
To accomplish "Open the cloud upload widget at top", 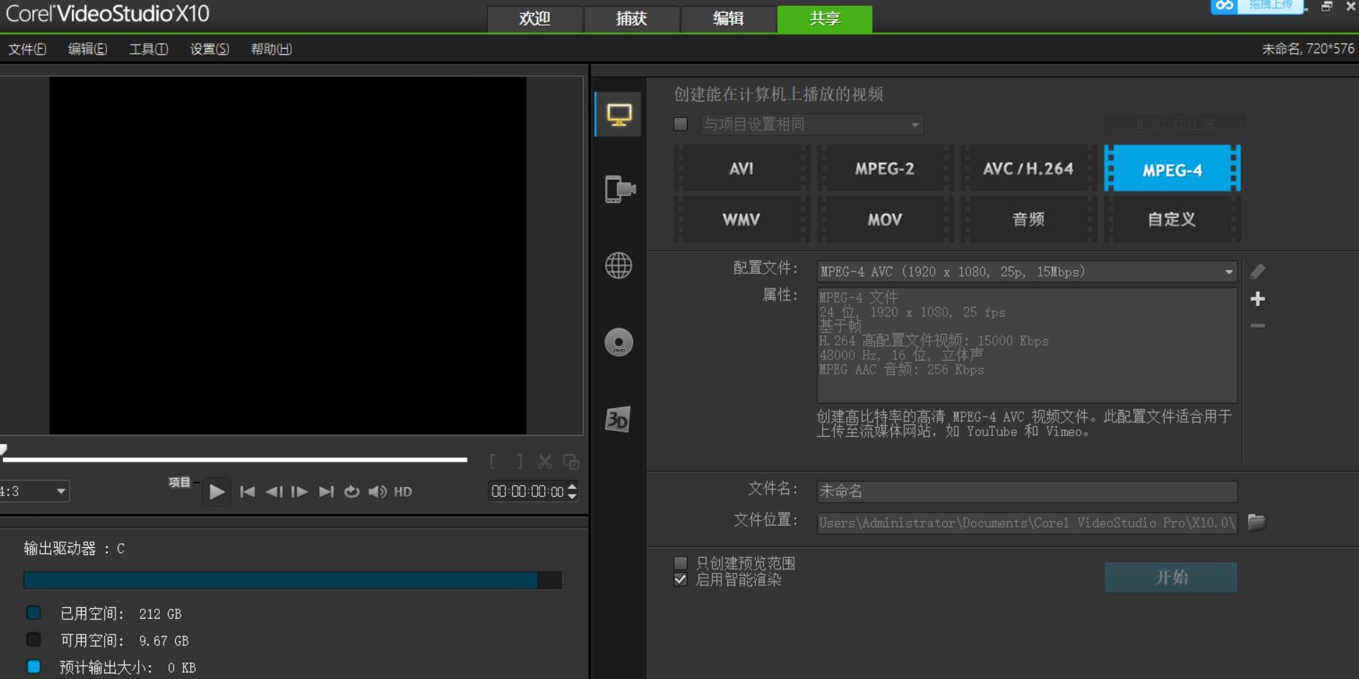I will (1257, 6).
